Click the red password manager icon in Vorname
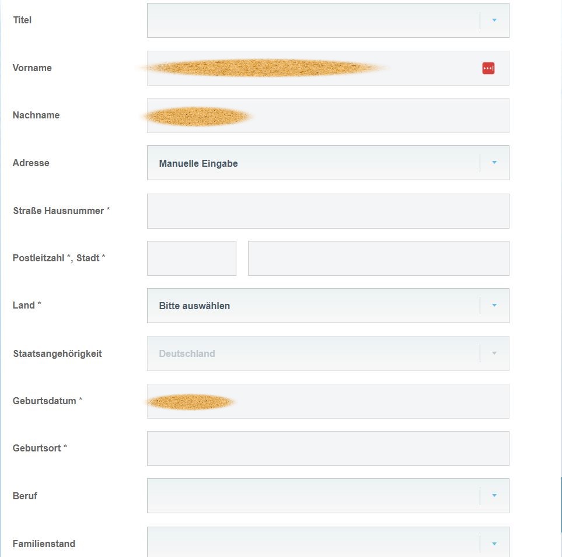This screenshot has height=557, width=562. tap(488, 68)
